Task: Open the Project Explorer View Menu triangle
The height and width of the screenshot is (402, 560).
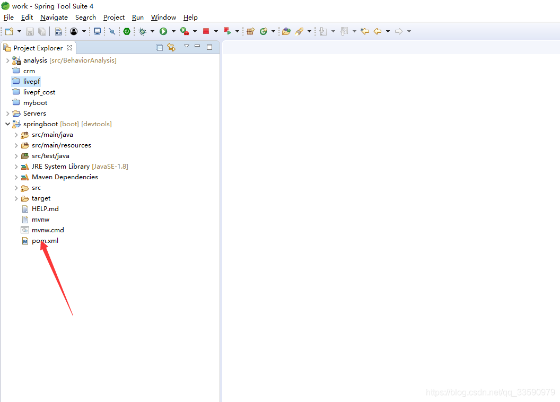Action: (x=187, y=46)
